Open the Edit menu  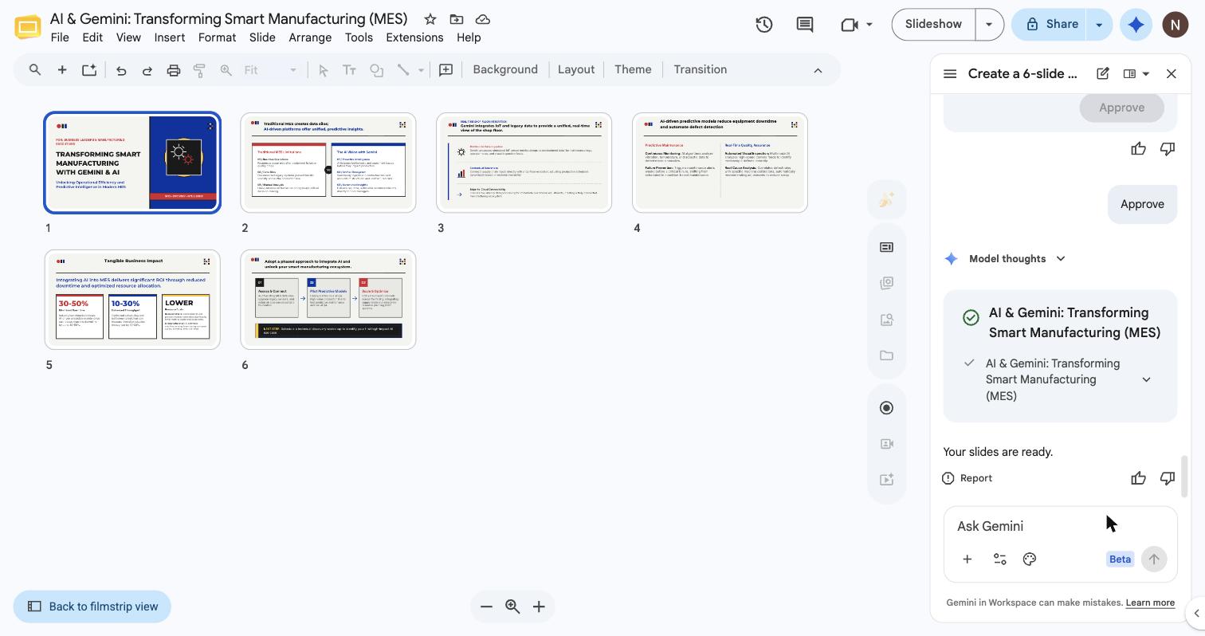tap(92, 37)
